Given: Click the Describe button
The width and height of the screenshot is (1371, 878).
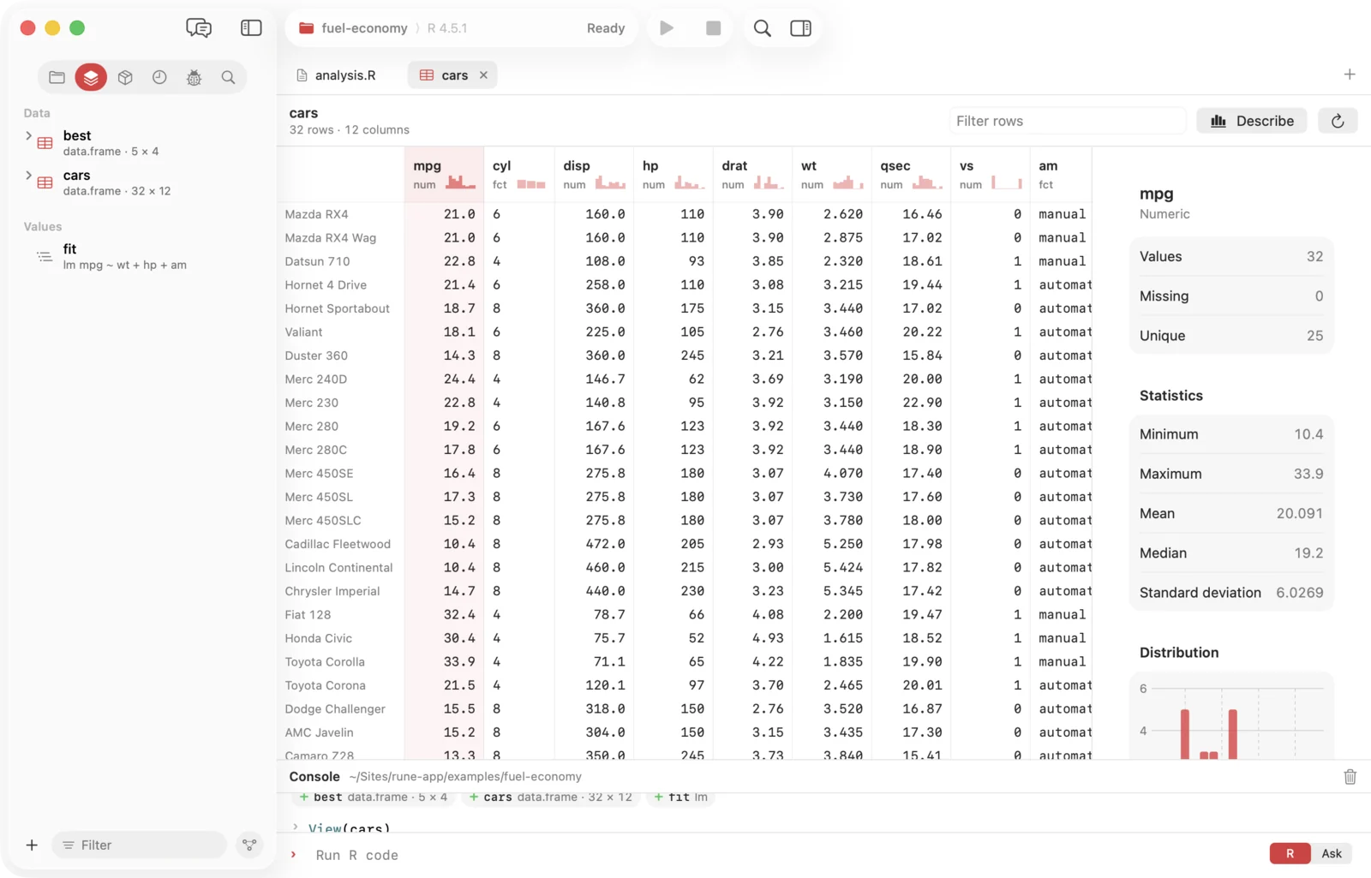Looking at the screenshot, I should point(1252,121).
